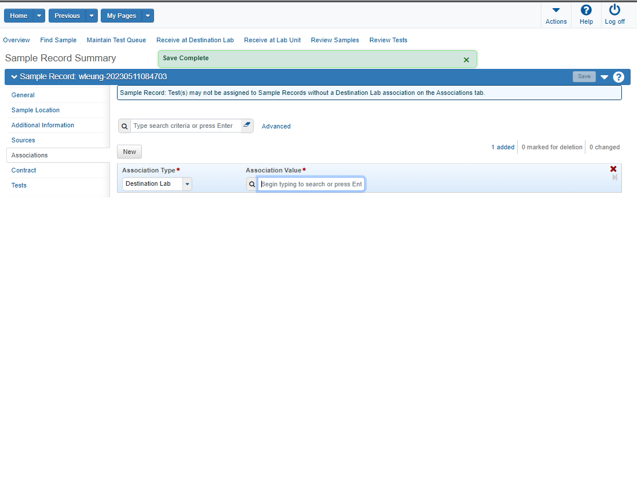637x478 pixels.
Task: Click the Save button in header
Action: point(584,76)
